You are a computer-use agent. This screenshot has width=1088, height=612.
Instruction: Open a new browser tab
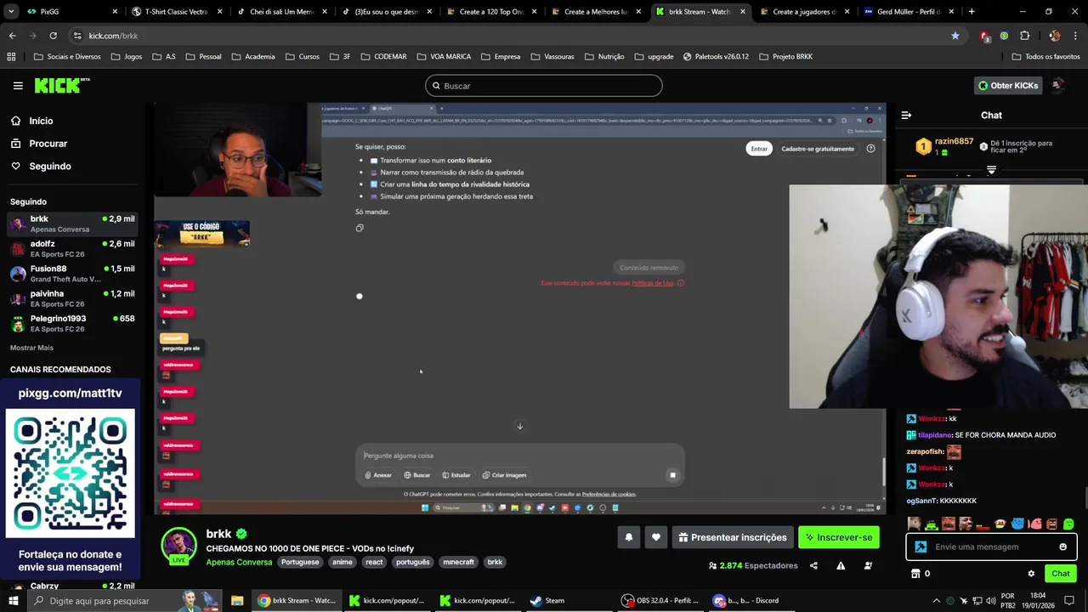(x=972, y=12)
